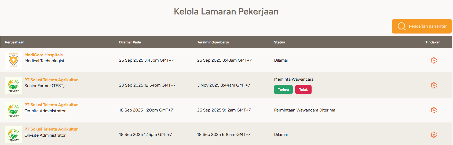Open the Pencarian dan Filter panel
The image size is (453, 145).
point(422,26)
